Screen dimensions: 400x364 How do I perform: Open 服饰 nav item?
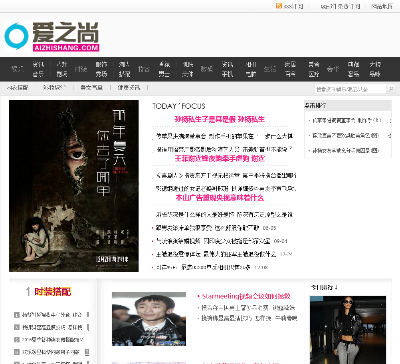101,64
